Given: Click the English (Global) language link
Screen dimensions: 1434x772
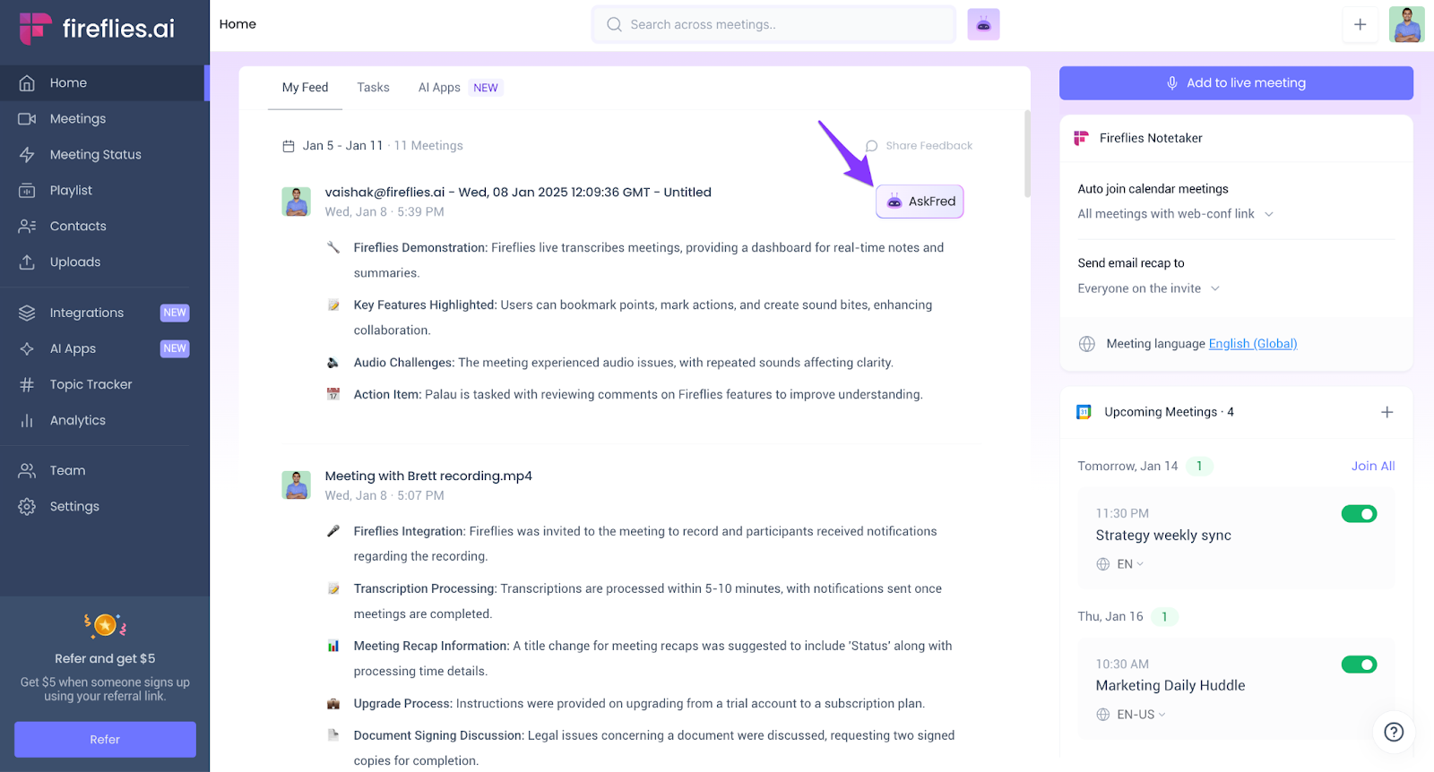Looking at the screenshot, I should point(1253,344).
